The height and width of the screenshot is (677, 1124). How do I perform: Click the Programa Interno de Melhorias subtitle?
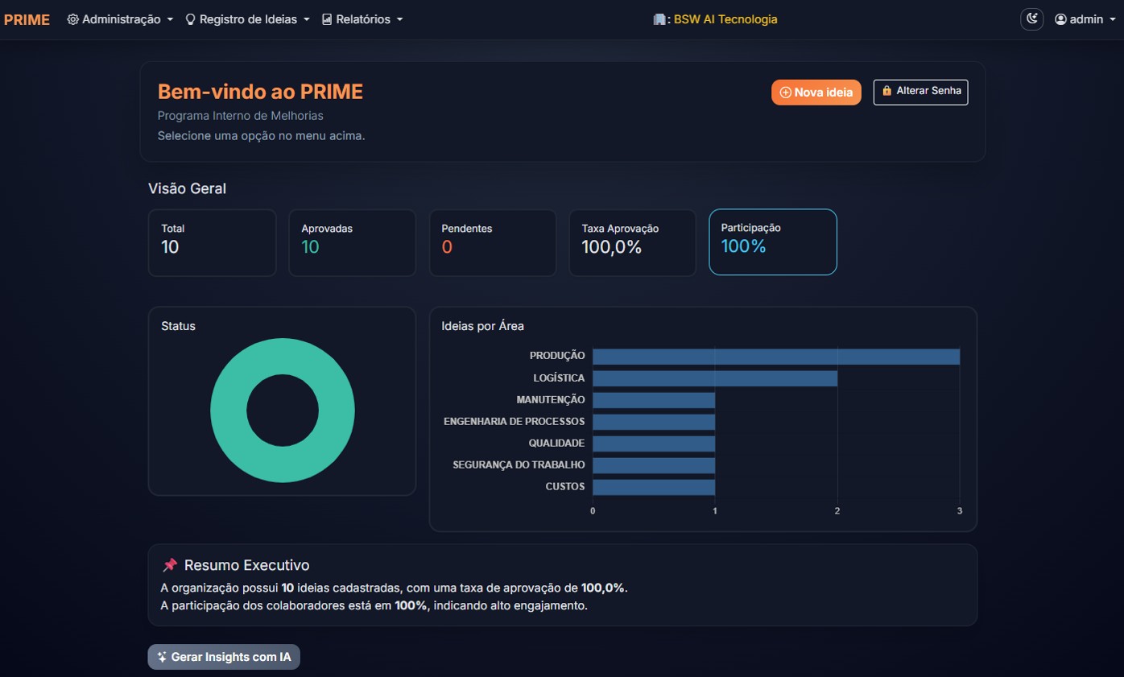(x=241, y=116)
